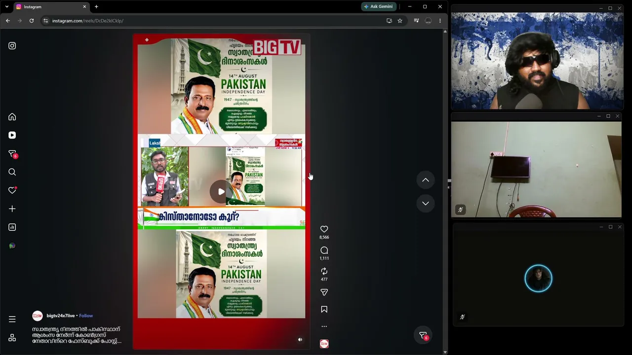Open the reel's three-dot more options
This screenshot has width=632, height=355.
coord(324,326)
